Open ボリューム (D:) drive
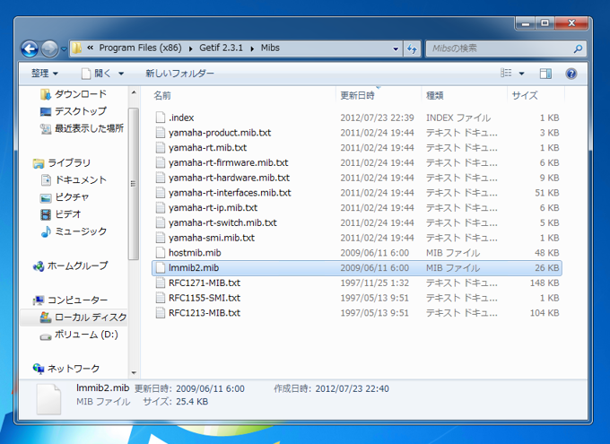 (x=79, y=335)
